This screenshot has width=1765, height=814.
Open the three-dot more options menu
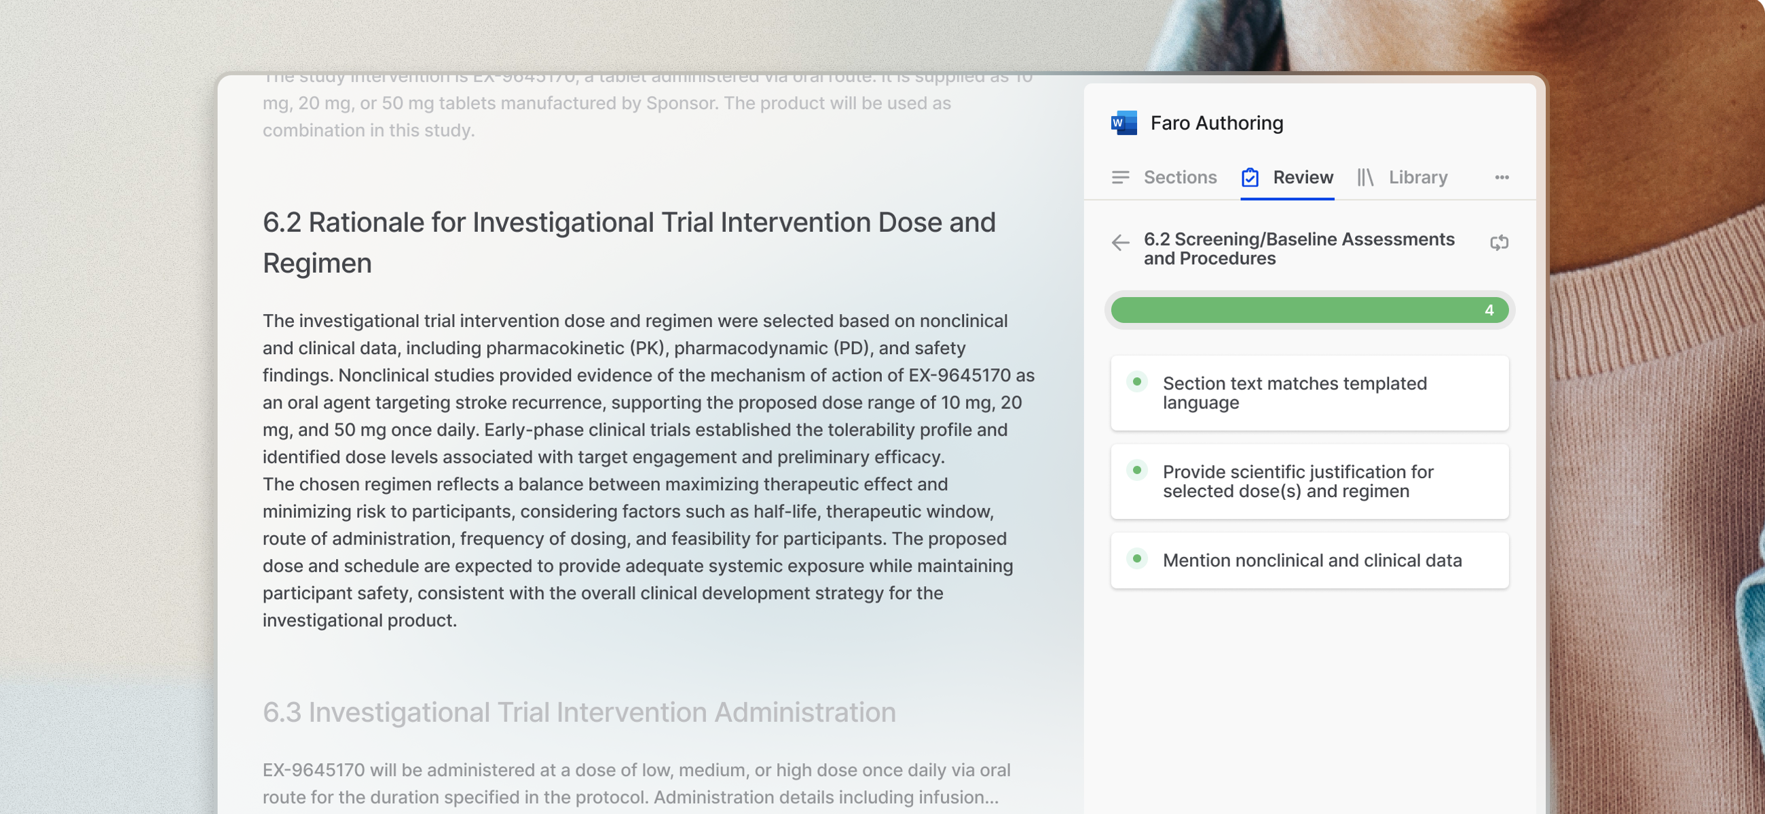click(1501, 178)
